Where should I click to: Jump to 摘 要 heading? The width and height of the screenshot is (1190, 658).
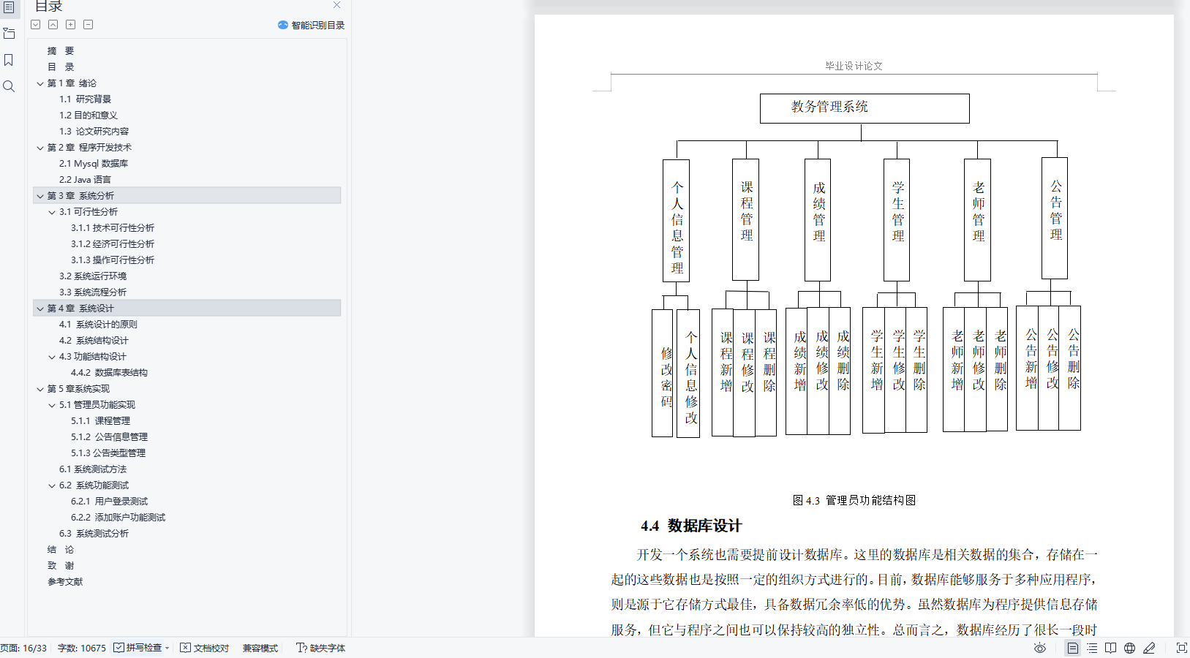61,51
